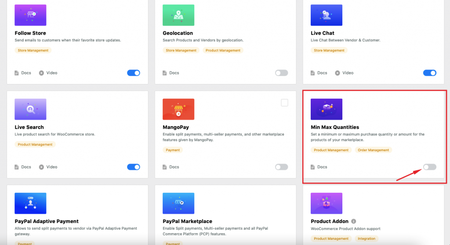Click the Live Chat title
Viewport: 450px width, 245px height.
322,33
